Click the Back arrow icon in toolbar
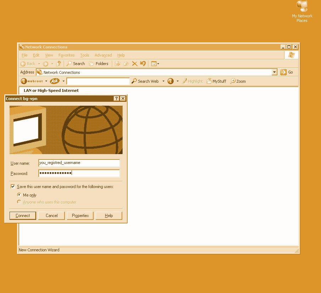 click(x=23, y=64)
